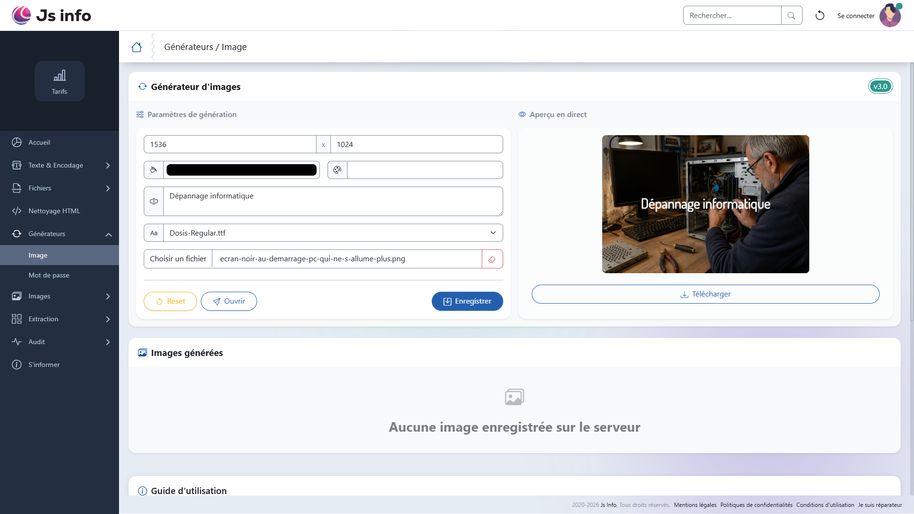Click the Guide d'utilisation info icon
This screenshot has width=914, height=514.
tap(142, 491)
